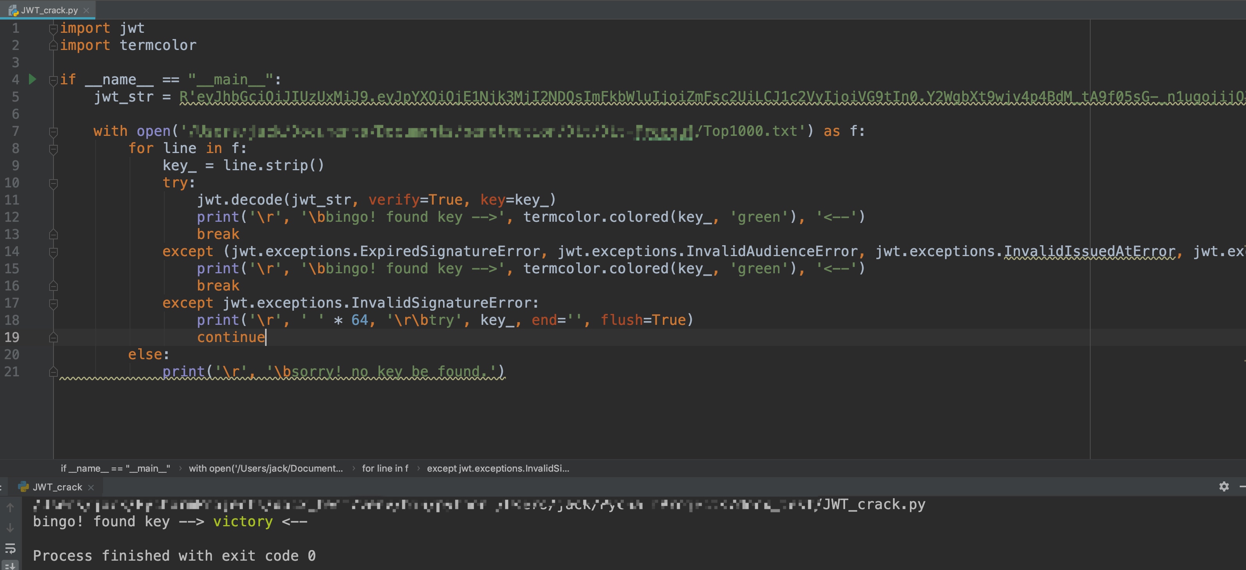This screenshot has width=1246, height=570.
Task: Click the fold end marker at line 21
Action: tap(53, 372)
